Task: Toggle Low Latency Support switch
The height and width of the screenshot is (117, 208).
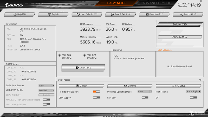Action: (x=47, y=105)
